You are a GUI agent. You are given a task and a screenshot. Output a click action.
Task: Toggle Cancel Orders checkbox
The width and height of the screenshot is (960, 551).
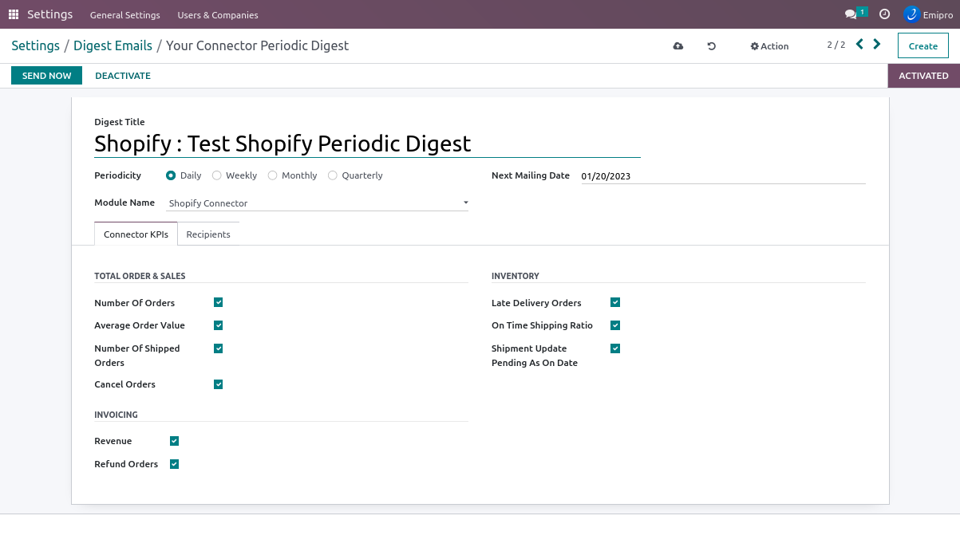(x=219, y=384)
